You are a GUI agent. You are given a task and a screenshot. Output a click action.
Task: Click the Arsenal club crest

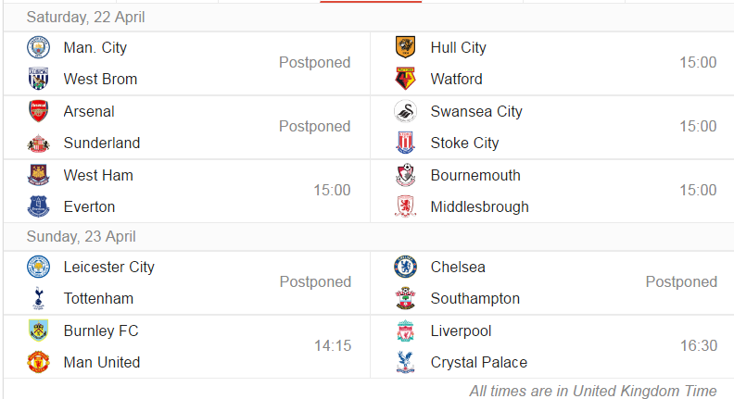[x=38, y=111]
